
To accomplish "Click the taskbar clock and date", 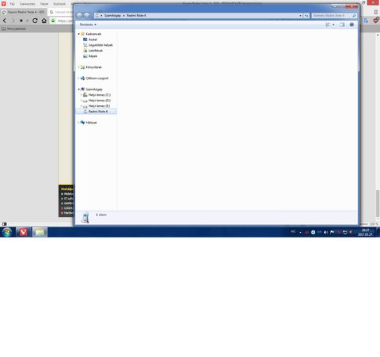I will [x=365, y=233].
